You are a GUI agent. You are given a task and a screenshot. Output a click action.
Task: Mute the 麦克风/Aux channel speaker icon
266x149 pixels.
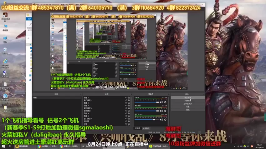click(x=161, y=120)
